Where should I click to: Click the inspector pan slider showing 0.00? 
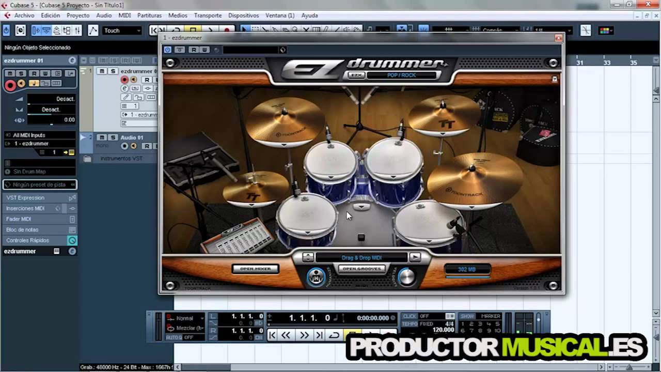pos(51,120)
